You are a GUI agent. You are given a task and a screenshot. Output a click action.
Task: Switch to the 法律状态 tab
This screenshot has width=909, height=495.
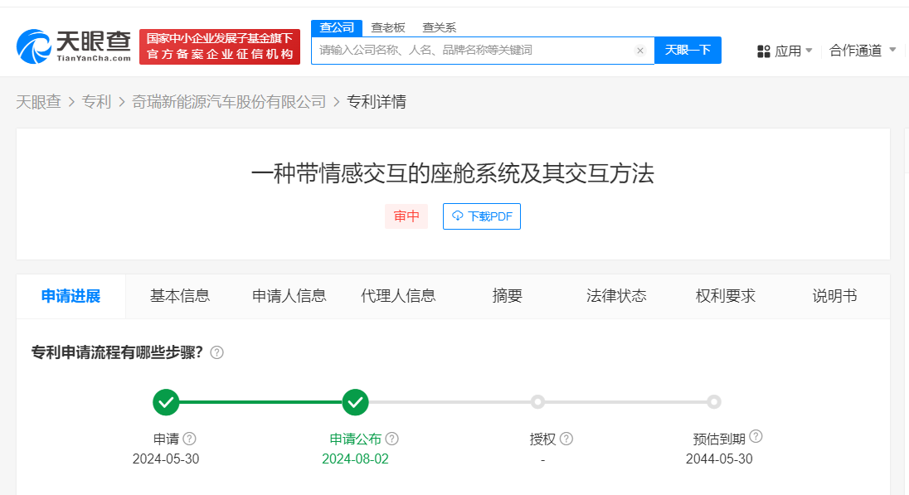(x=616, y=296)
